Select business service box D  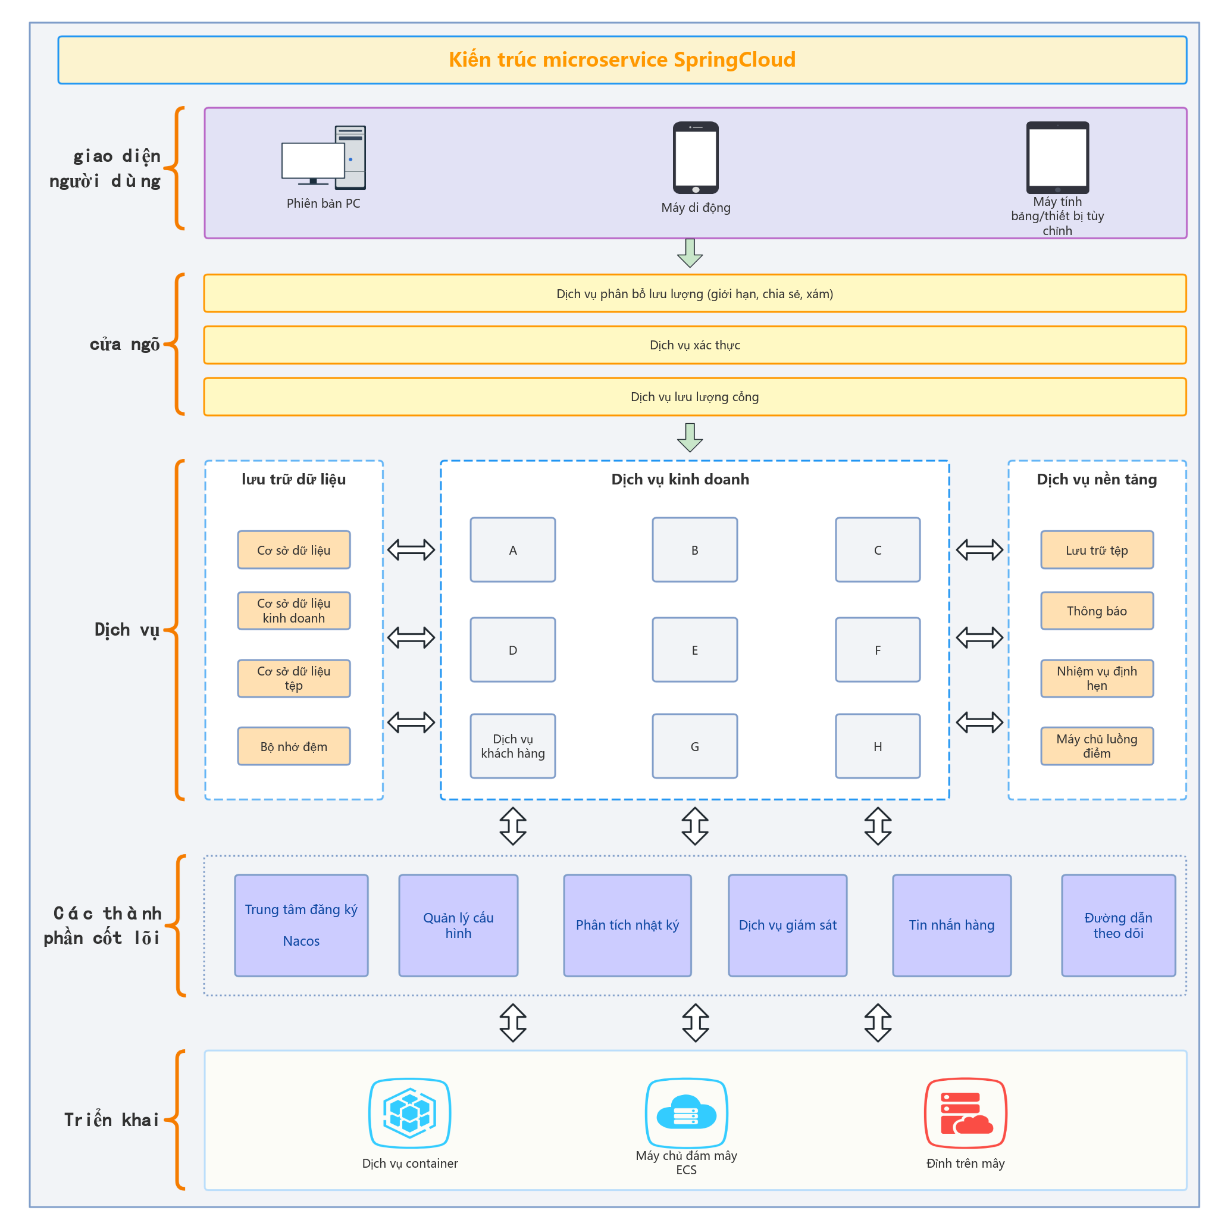[512, 649]
